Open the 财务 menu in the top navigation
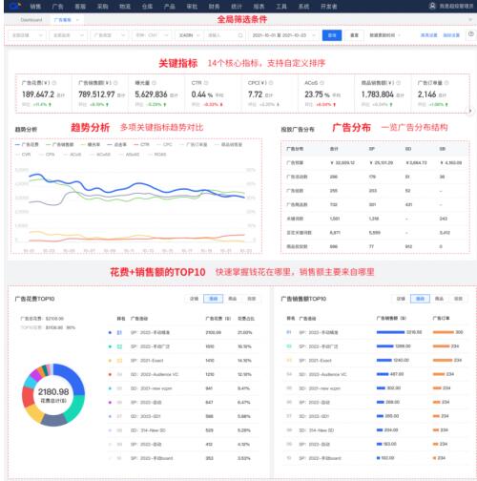477x481 pixels. [x=214, y=7]
